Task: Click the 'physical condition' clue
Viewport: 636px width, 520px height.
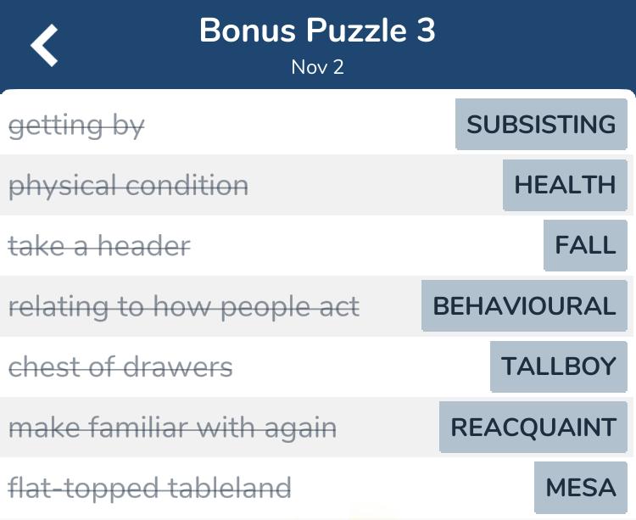Action: tap(128, 186)
